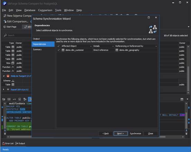Click the search magnifier icon

pos(6,35)
